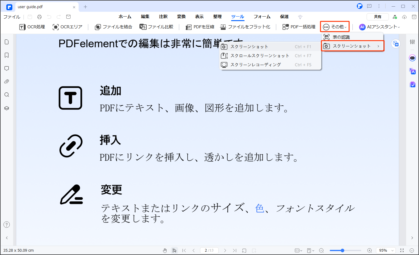This screenshot has height=255, width=419.
Task: Open the layers panel in sidebar
Action: coord(7,108)
